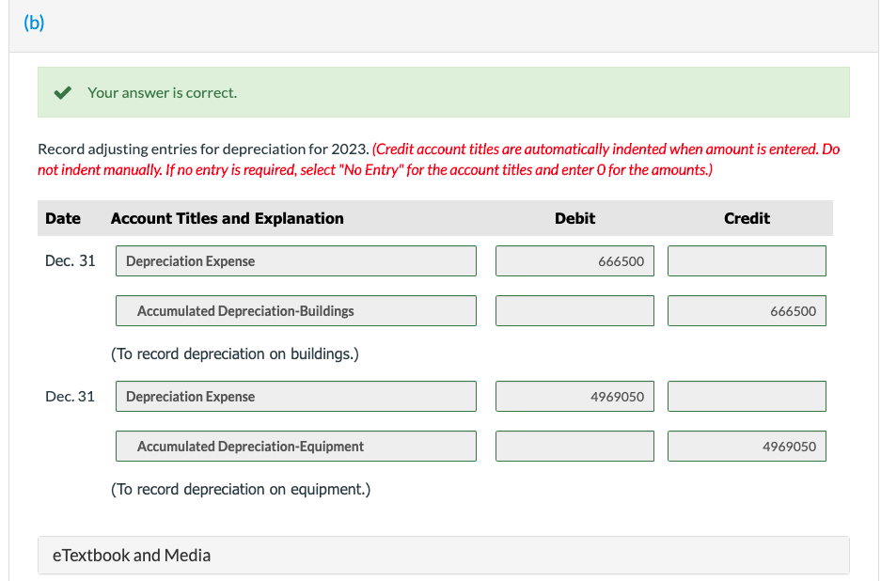The image size is (881, 581).
Task: Click the 'Record adjusting entries for depreciation' instruction
Action: [x=203, y=149]
